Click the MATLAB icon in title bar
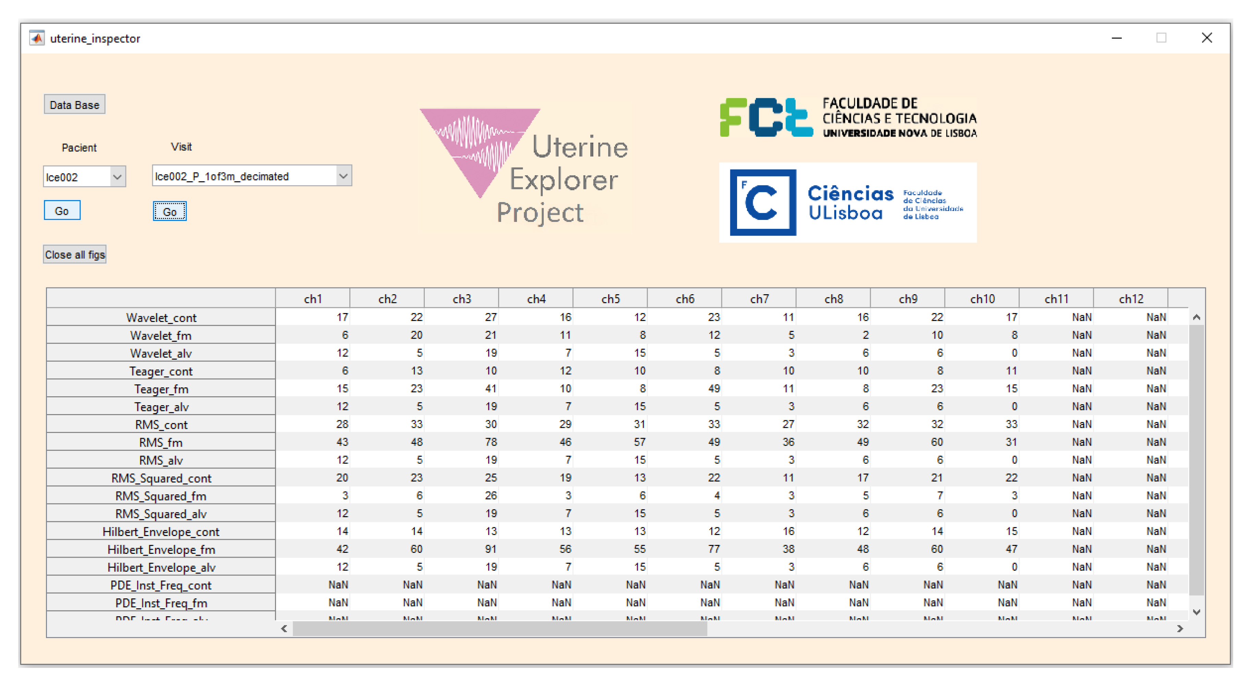The image size is (1252, 684). (37, 38)
